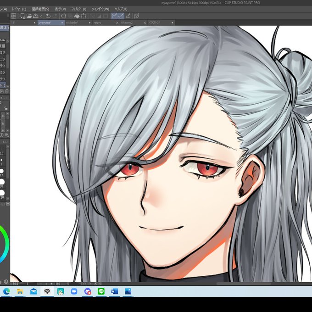Open Microsoft Word from the taskbar
The image size is (312, 312).
click(x=115, y=291)
